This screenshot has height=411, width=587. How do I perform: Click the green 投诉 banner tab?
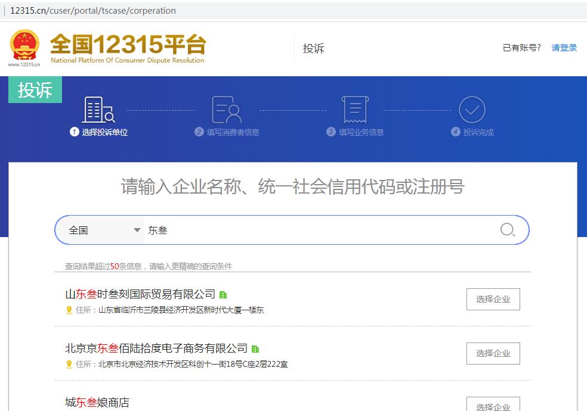pyautogui.click(x=35, y=89)
